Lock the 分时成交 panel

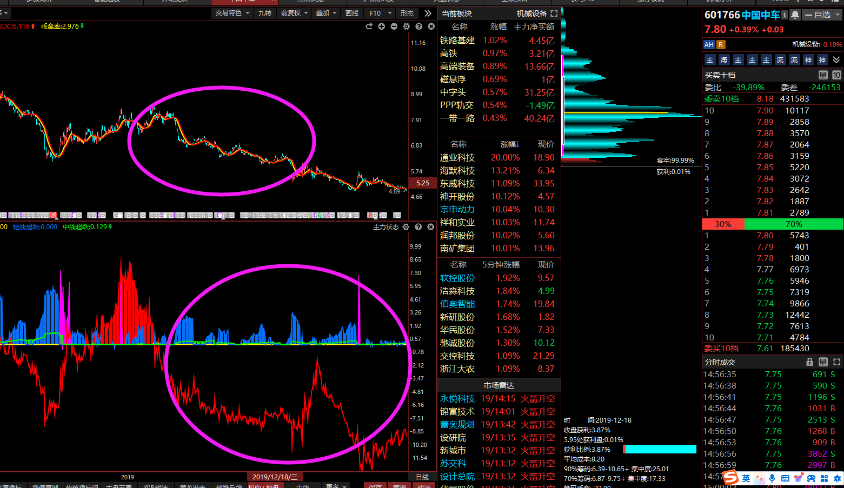(809, 362)
